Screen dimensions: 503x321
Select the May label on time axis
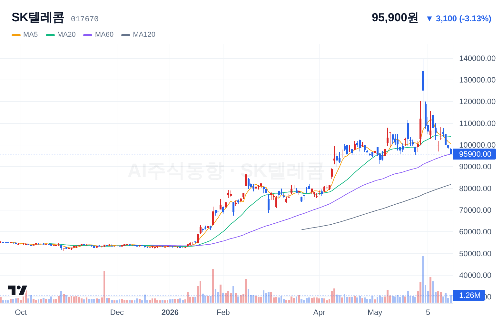tap(375, 312)
